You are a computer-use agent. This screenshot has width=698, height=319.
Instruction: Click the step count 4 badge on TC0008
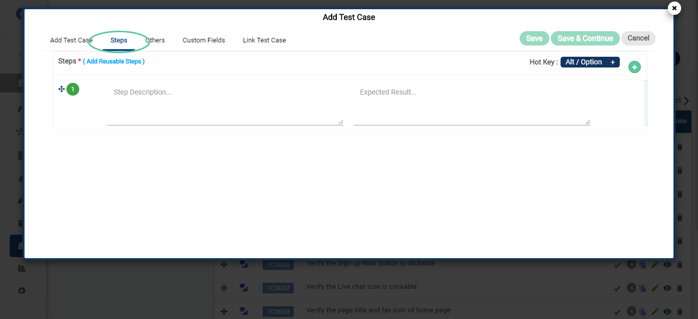click(x=631, y=311)
